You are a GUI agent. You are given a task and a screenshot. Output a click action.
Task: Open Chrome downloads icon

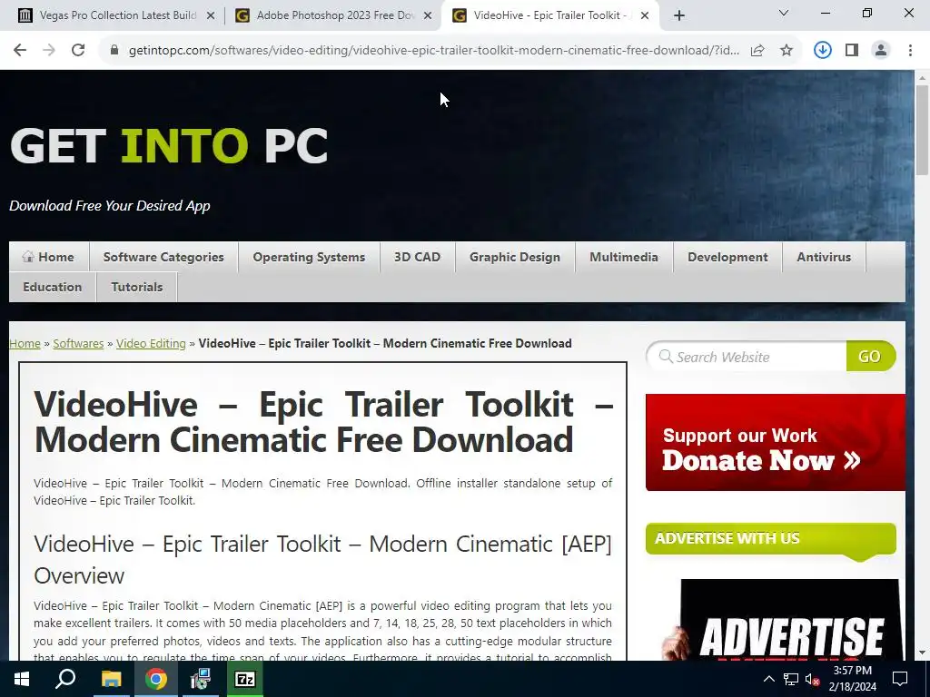(x=822, y=51)
